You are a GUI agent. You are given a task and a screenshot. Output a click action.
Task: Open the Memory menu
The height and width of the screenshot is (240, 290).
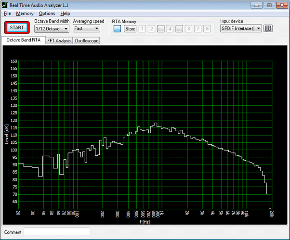[25, 13]
